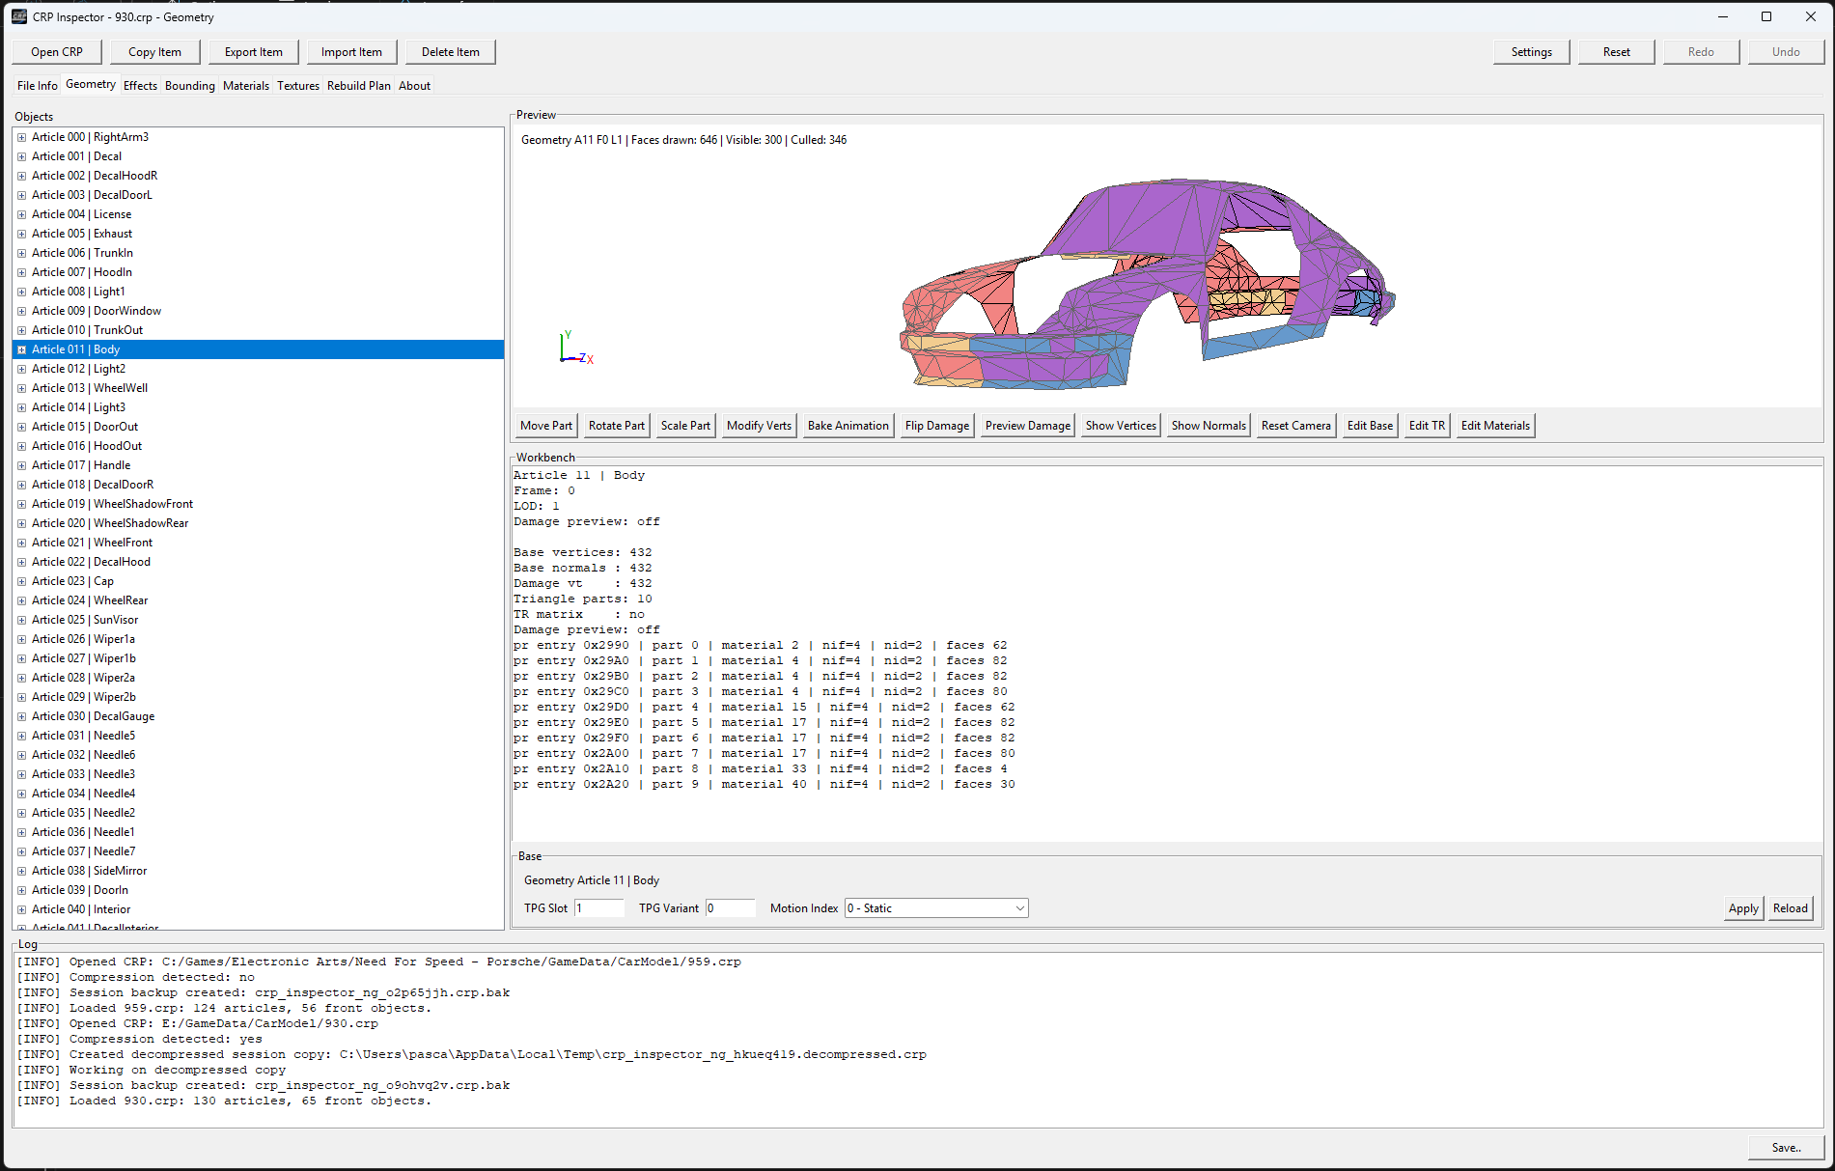This screenshot has width=1835, height=1171.
Task: Expand the Article 024 WheelRear node
Action: [21, 600]
